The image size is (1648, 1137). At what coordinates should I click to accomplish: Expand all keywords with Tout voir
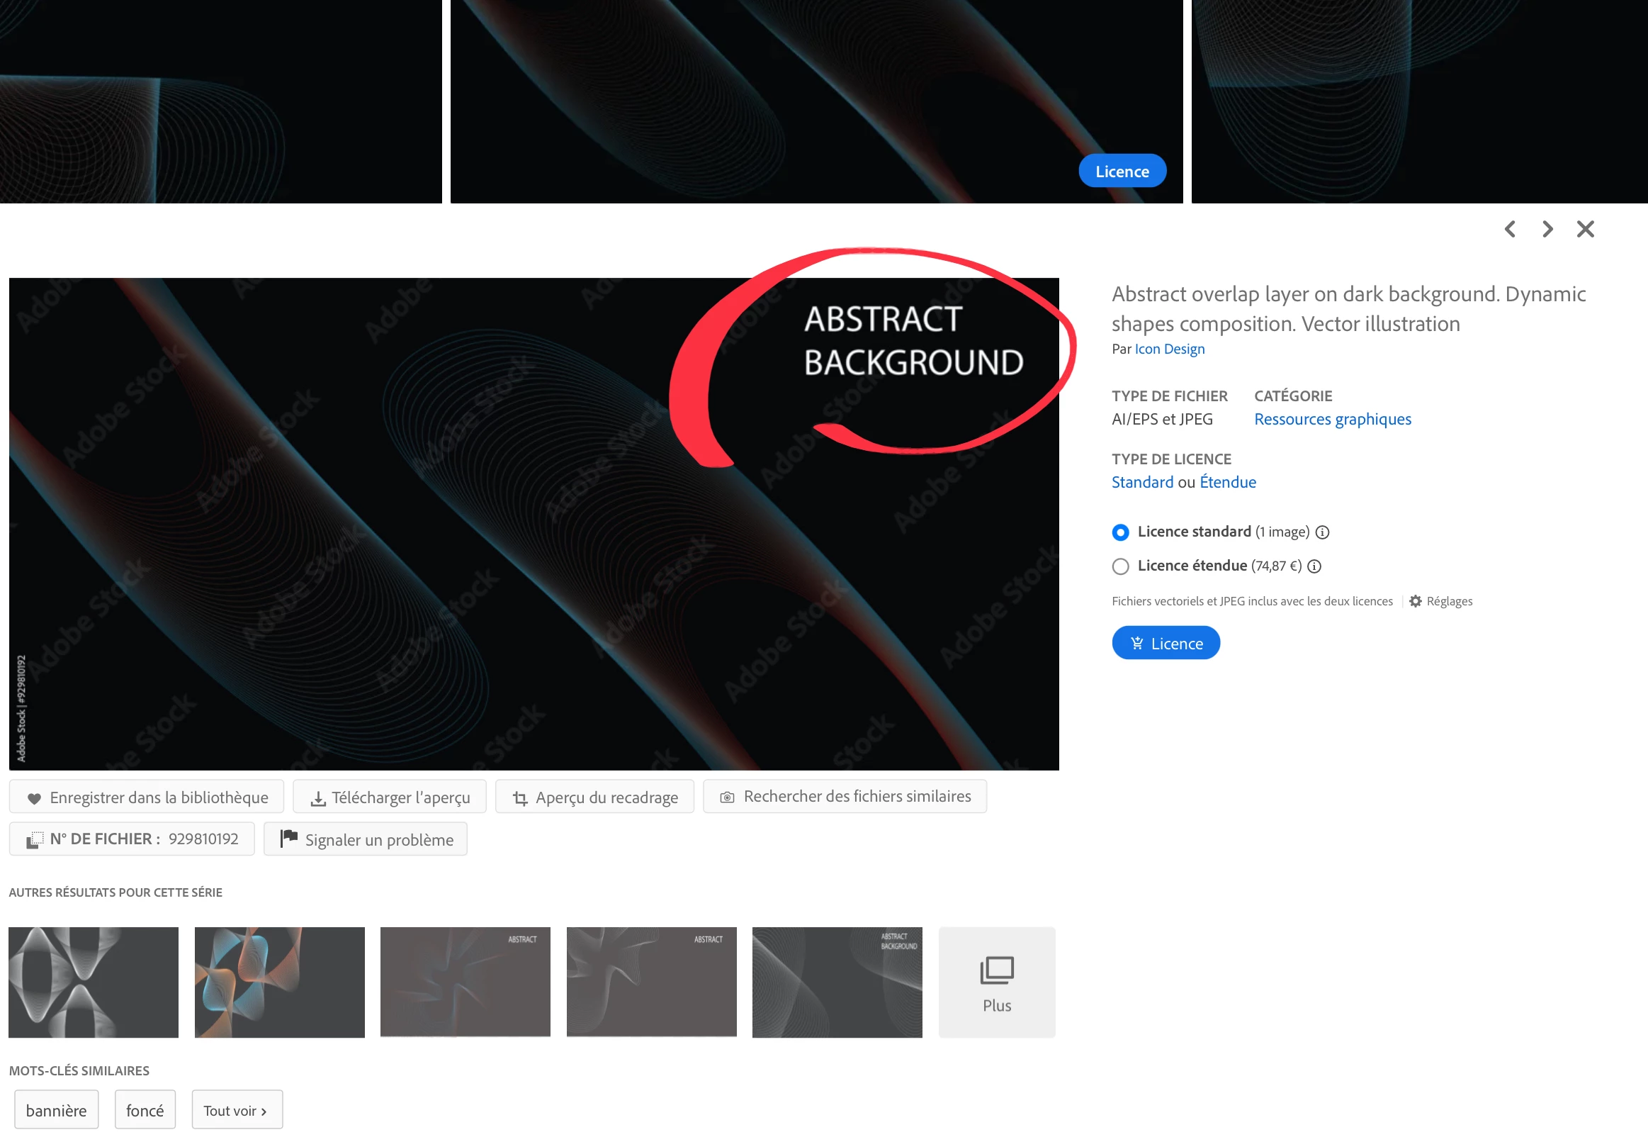237,1110
